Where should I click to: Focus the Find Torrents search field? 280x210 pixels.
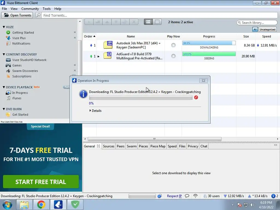(x=159, y=15)
